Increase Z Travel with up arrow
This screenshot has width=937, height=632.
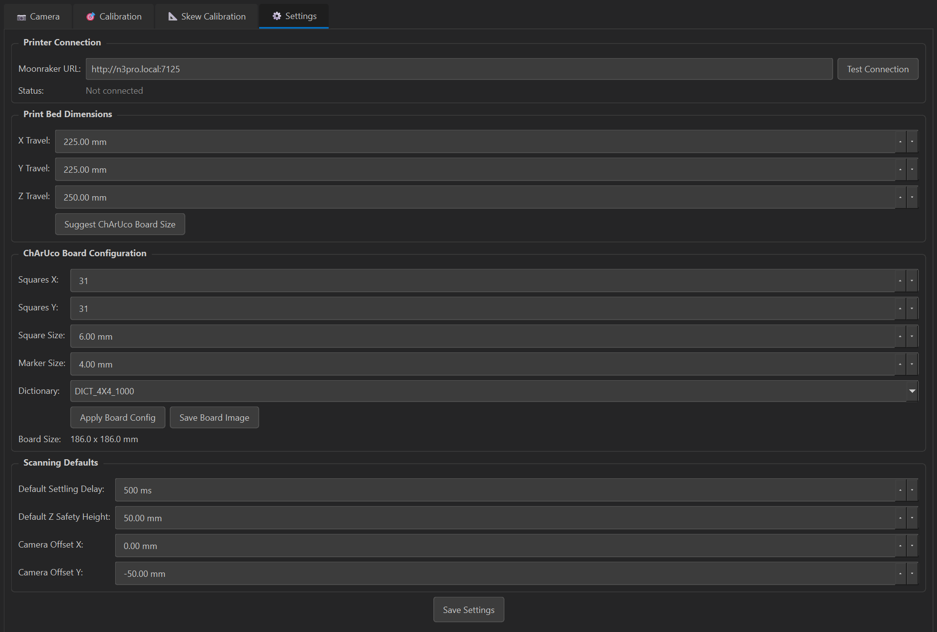tap(900, 197)
